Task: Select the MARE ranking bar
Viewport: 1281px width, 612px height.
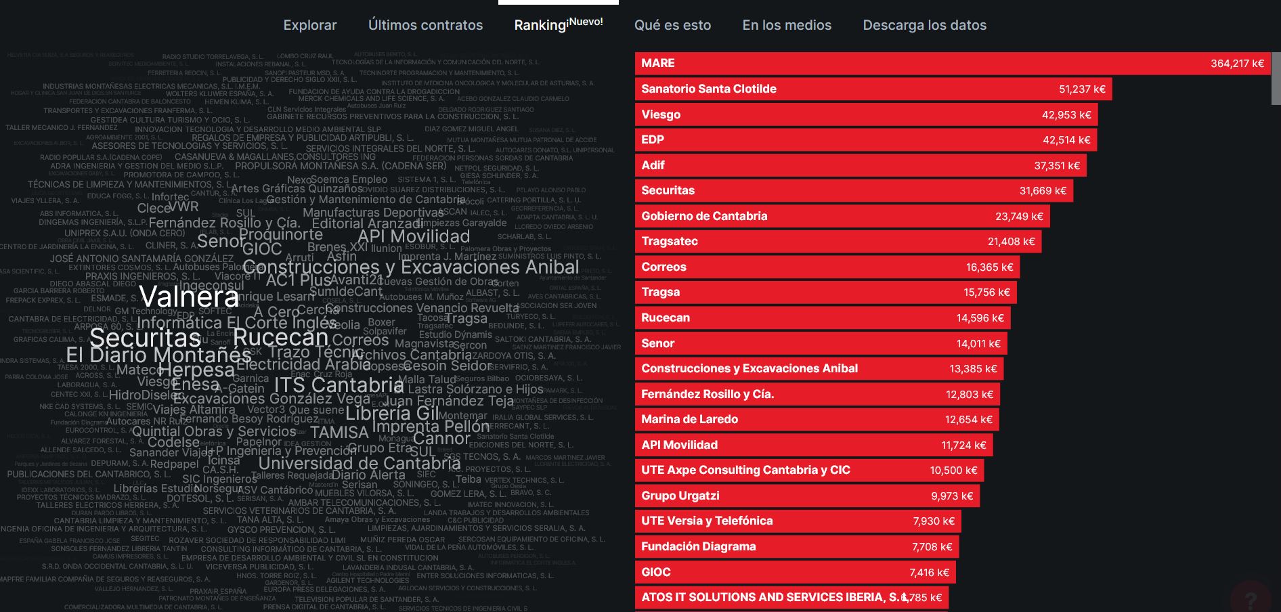Action: (953, 63)
